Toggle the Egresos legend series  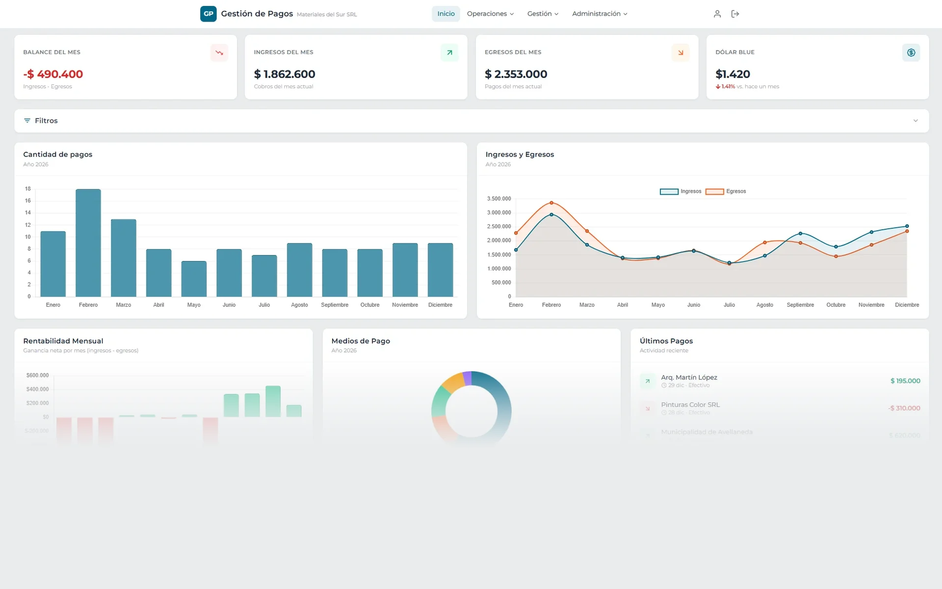click(726, 191)
